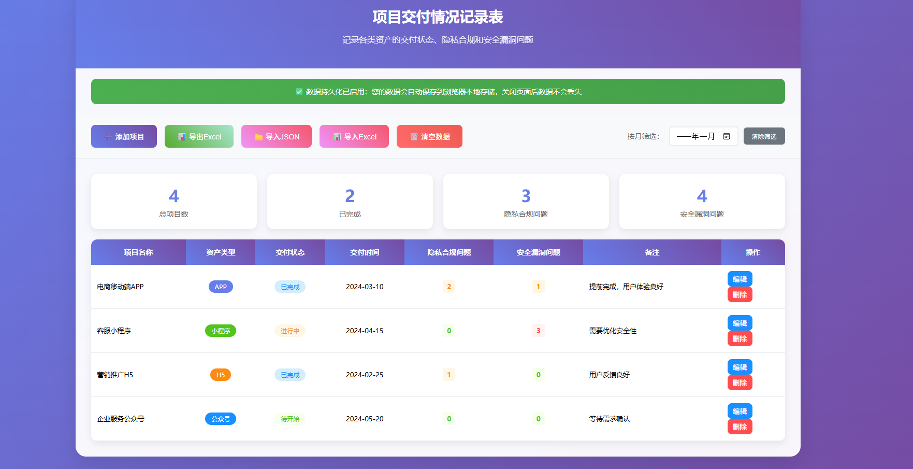Click the 公众号 asset type tag
The width and height of the screenshot is (913, 469).
221,419
